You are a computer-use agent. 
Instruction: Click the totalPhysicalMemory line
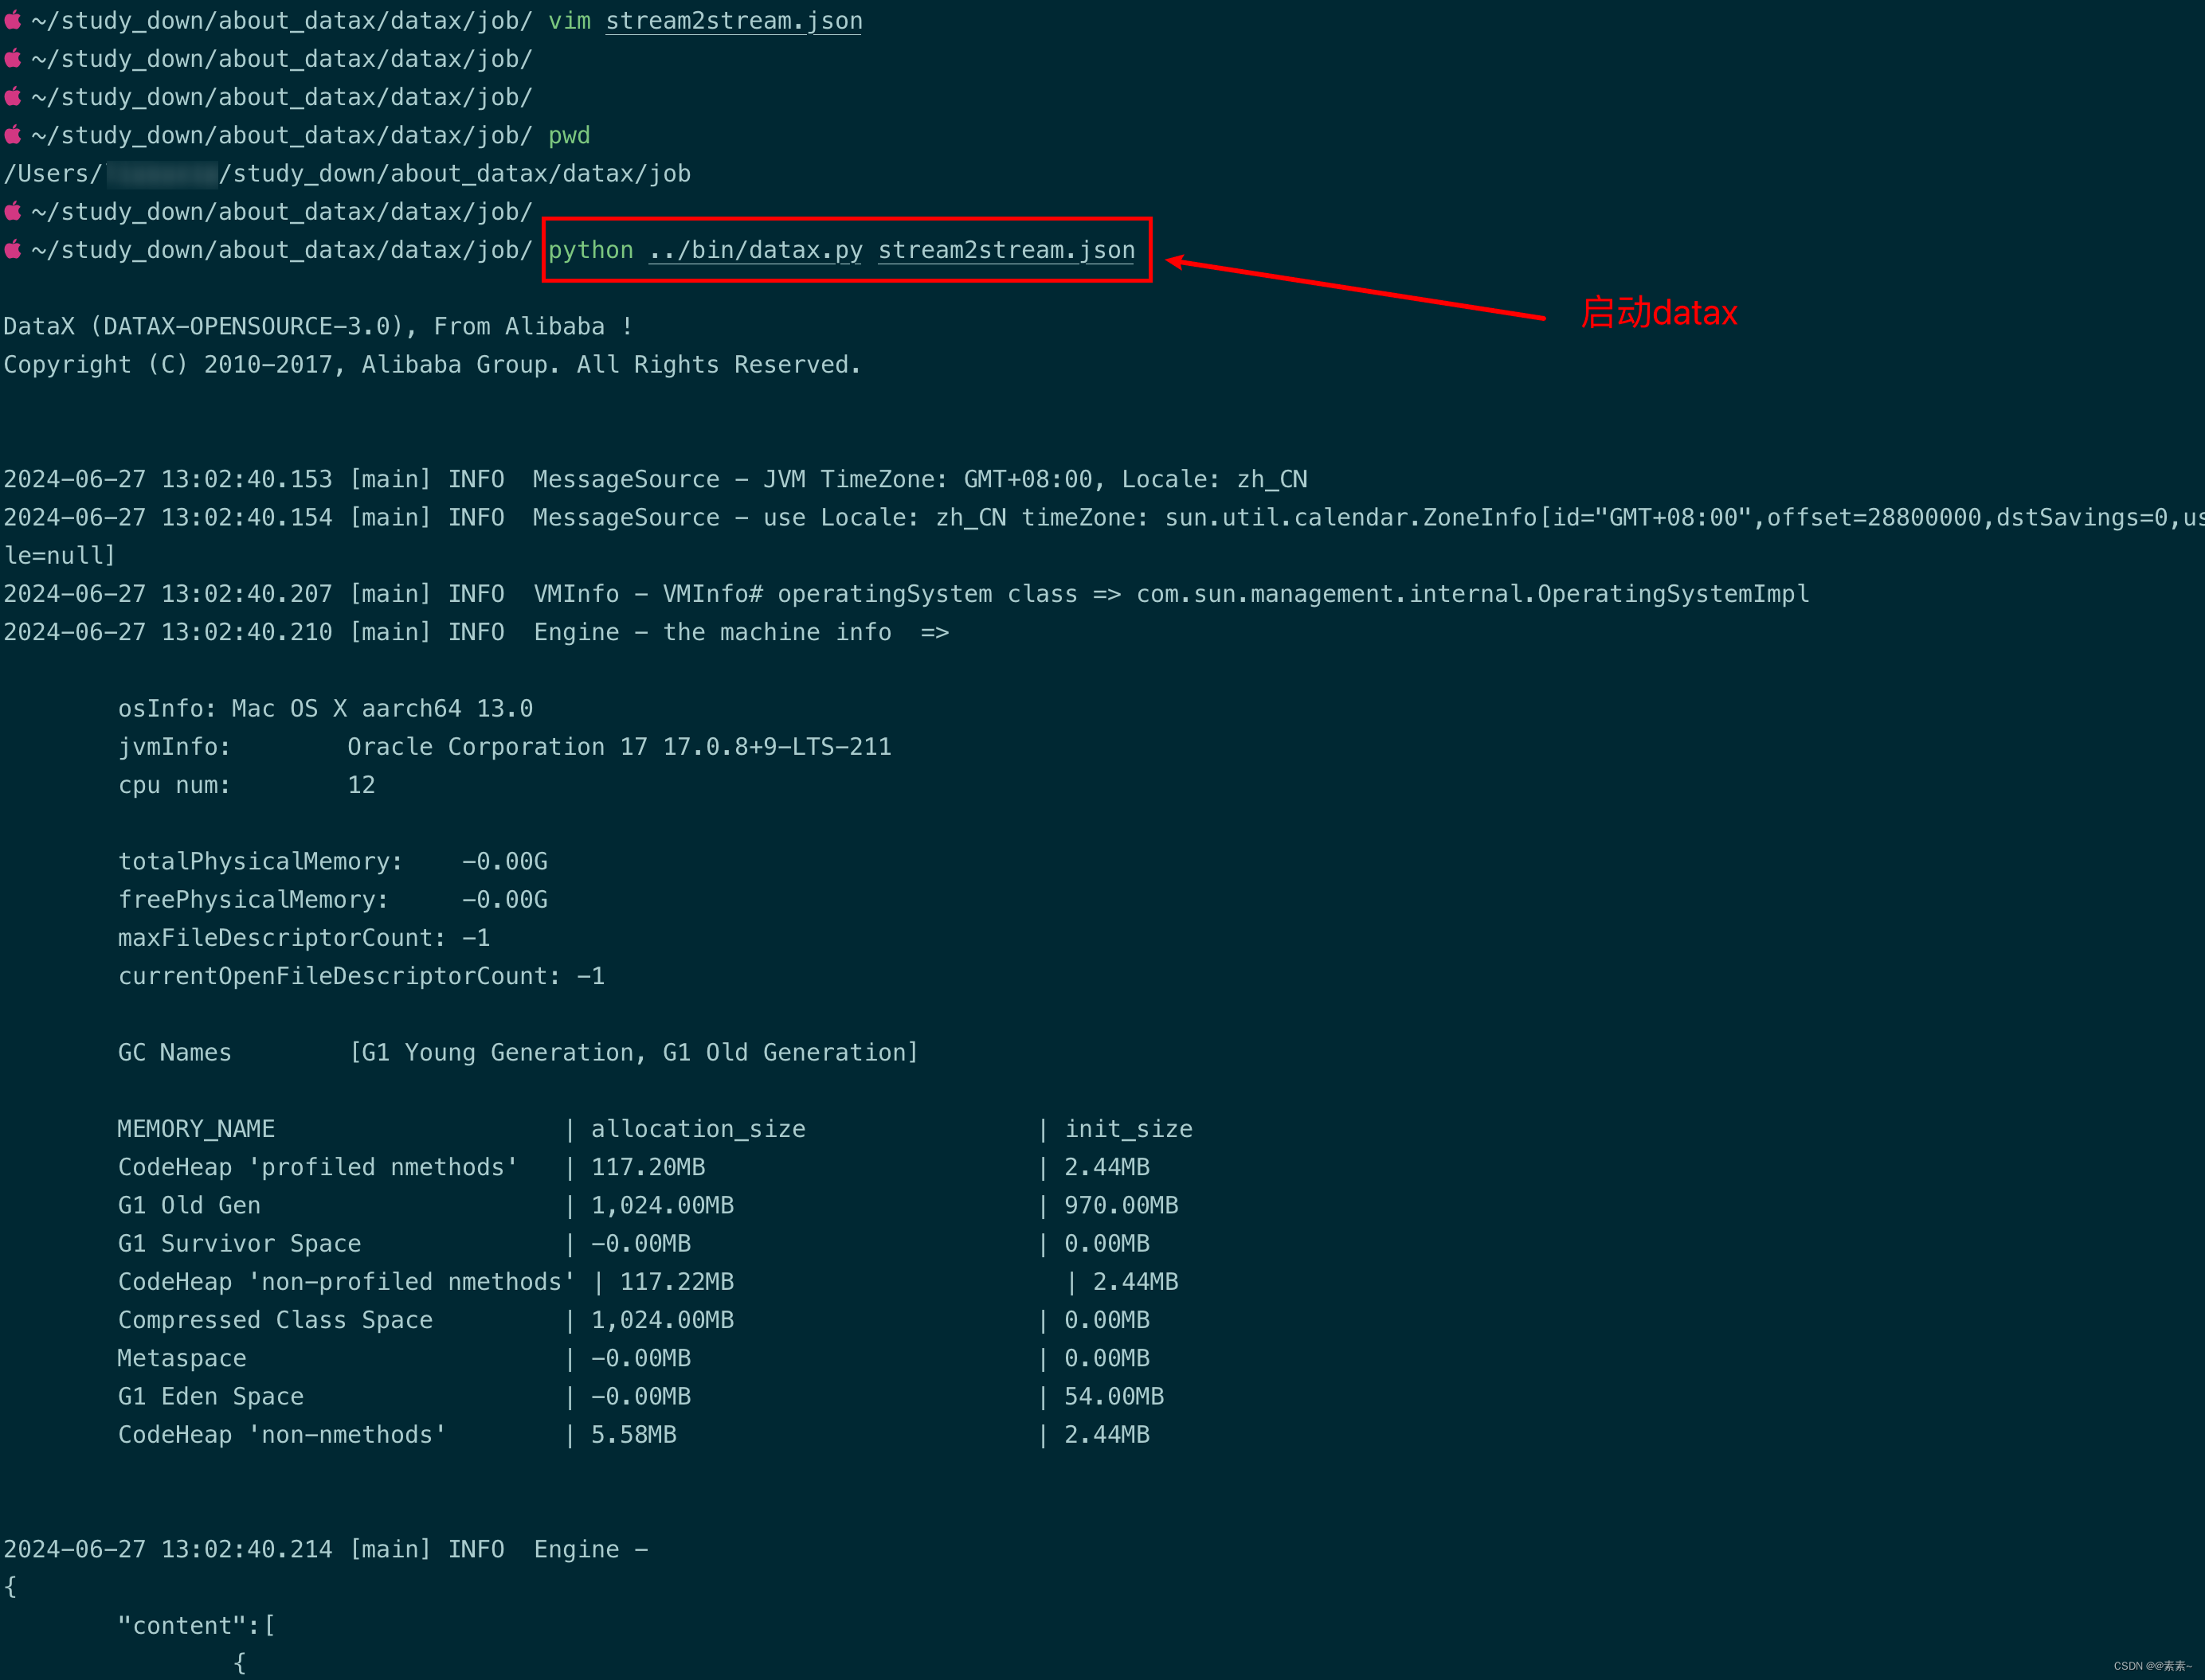point(333,862)
